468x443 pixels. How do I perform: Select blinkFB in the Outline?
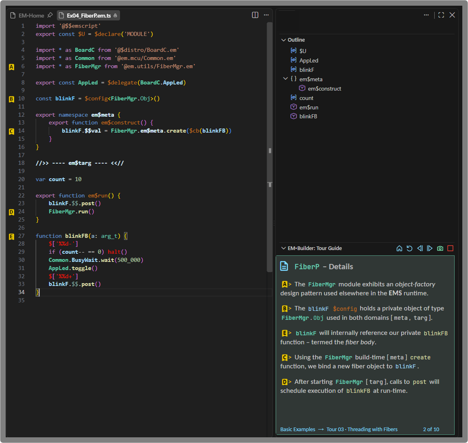coord(308,117)
